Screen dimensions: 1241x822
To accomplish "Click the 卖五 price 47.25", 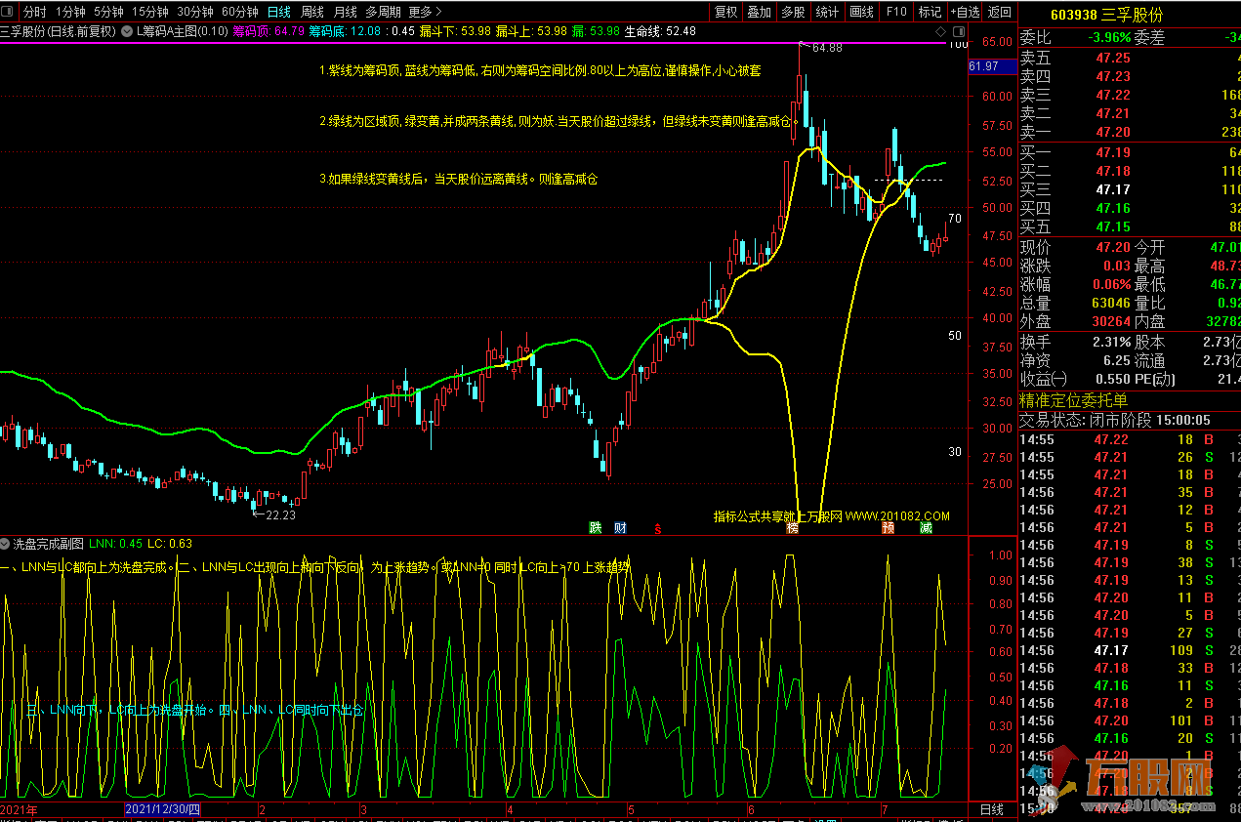I will tap(1113, 58).
